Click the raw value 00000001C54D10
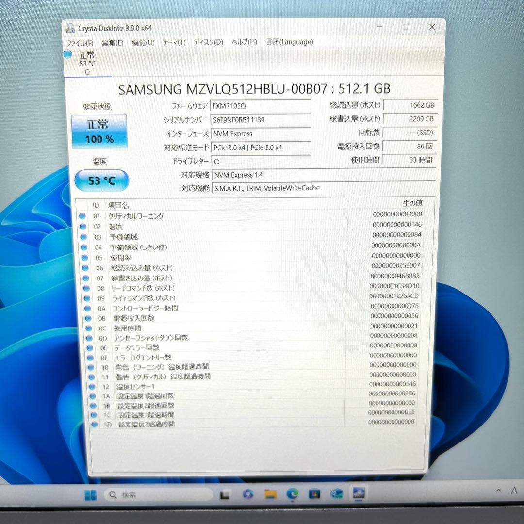 click(394, 286)
